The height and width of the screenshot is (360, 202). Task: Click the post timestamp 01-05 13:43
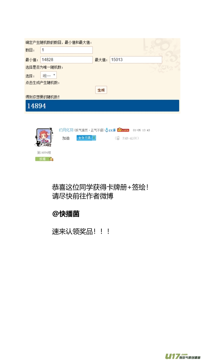[142, 130]
